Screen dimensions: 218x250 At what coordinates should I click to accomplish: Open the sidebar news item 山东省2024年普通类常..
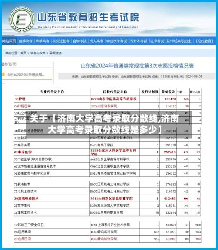(x=25, y=74)
